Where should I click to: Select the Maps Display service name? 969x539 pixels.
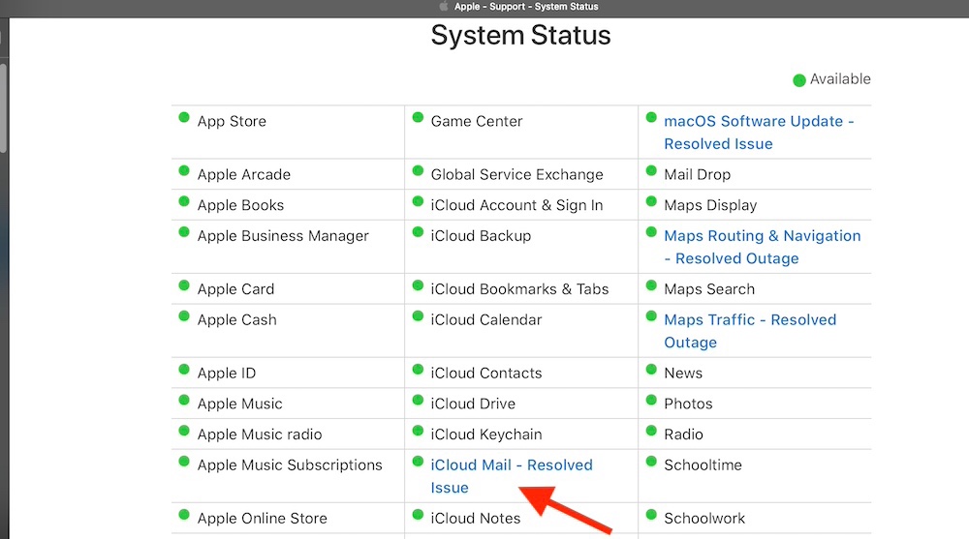[710, 205]
